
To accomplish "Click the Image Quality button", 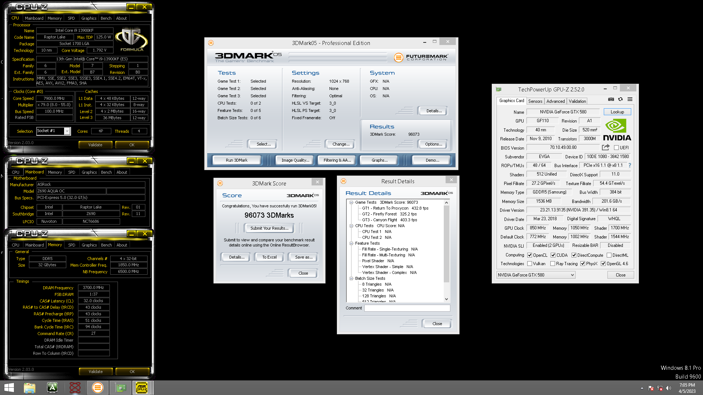I will click(x=295, y=160).
